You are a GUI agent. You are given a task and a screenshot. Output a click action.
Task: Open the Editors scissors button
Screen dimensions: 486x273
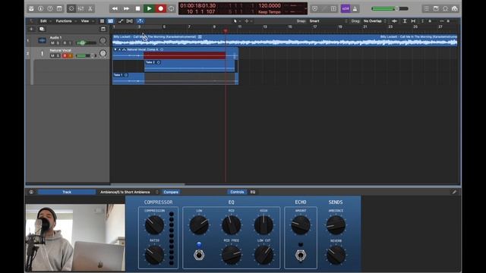(90, 8)
